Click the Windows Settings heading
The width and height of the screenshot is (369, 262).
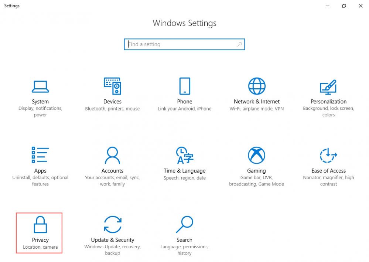185,23
